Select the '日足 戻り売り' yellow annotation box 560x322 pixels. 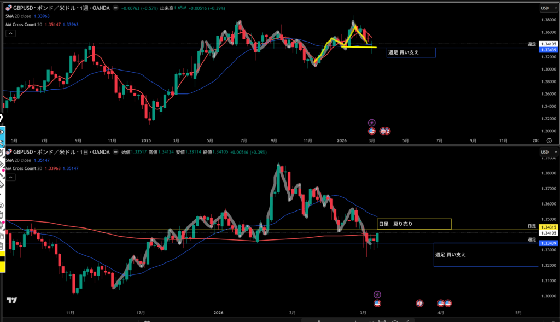click(414, 224)
